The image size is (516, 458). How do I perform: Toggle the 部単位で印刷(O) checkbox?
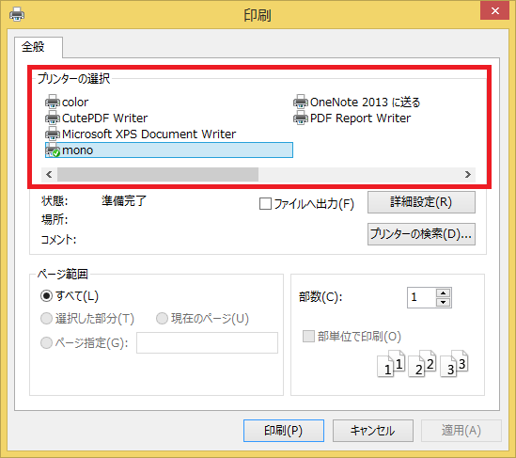(x=308, y=336)
